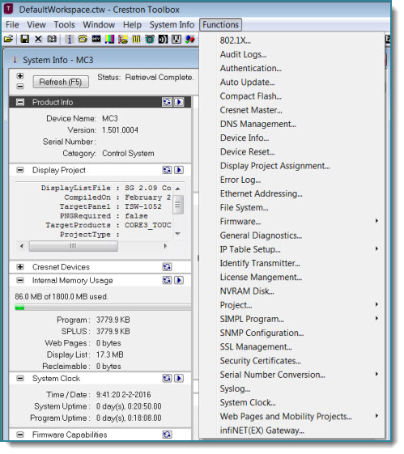Open the File menu
404x454 pixels.
[12, 24]
